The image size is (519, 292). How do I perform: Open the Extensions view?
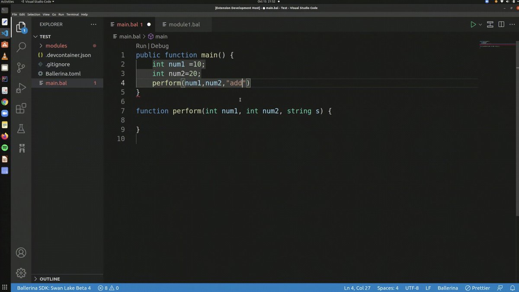coord(21,108)
